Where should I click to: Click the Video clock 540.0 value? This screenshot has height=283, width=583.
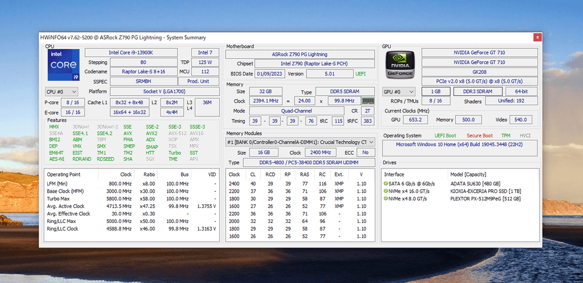[520, 119]
